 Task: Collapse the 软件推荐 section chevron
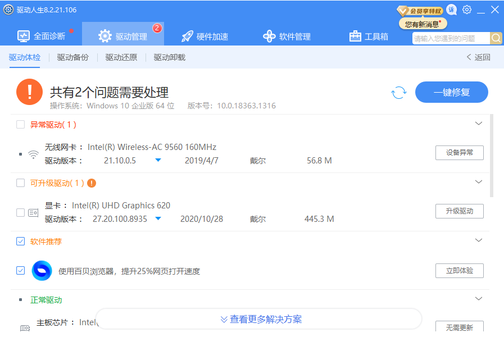pos(479,240)
